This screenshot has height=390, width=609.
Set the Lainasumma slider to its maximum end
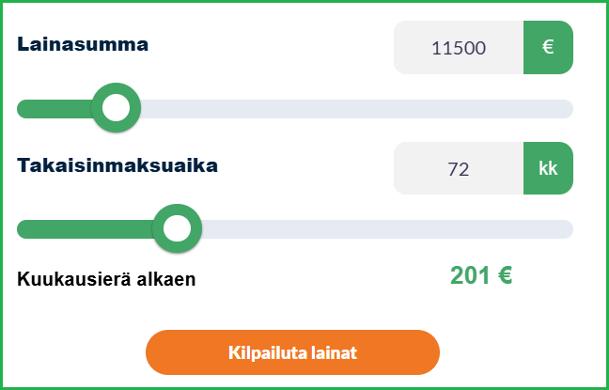click(570, 109)
